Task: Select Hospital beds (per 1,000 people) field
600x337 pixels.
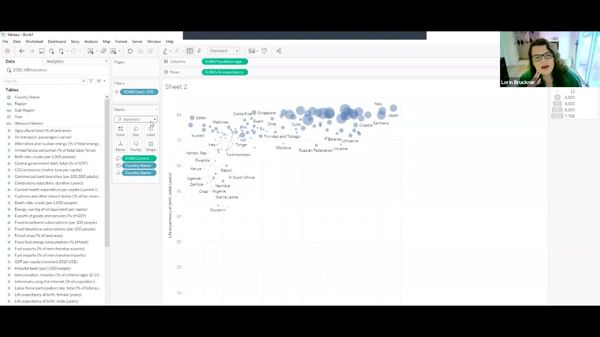Action: tap(43, 269)
